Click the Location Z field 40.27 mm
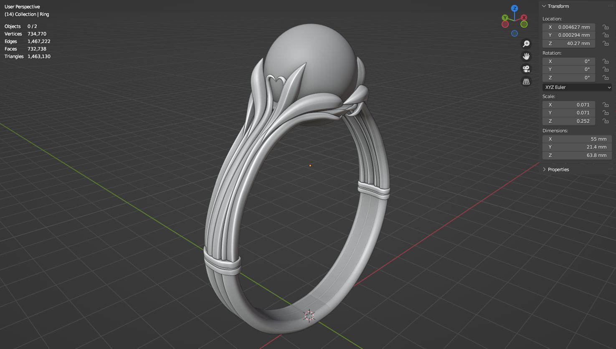Viewport: 616px width, 349px height. click(569, 43)
